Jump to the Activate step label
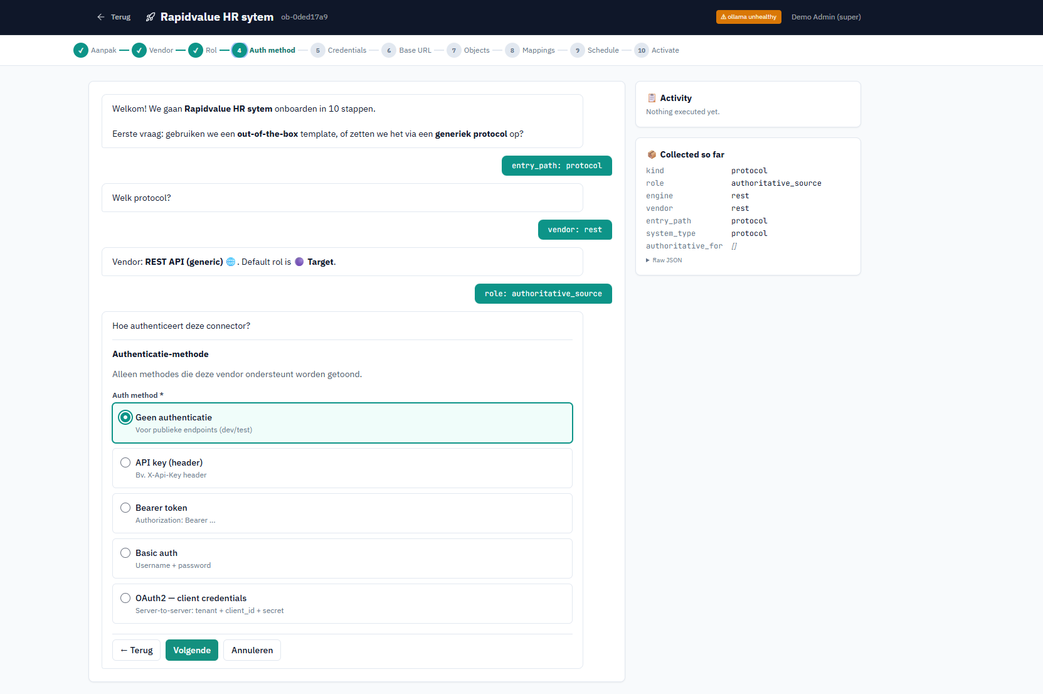This screenshot has width=1043, height=694. click(665, 50)
